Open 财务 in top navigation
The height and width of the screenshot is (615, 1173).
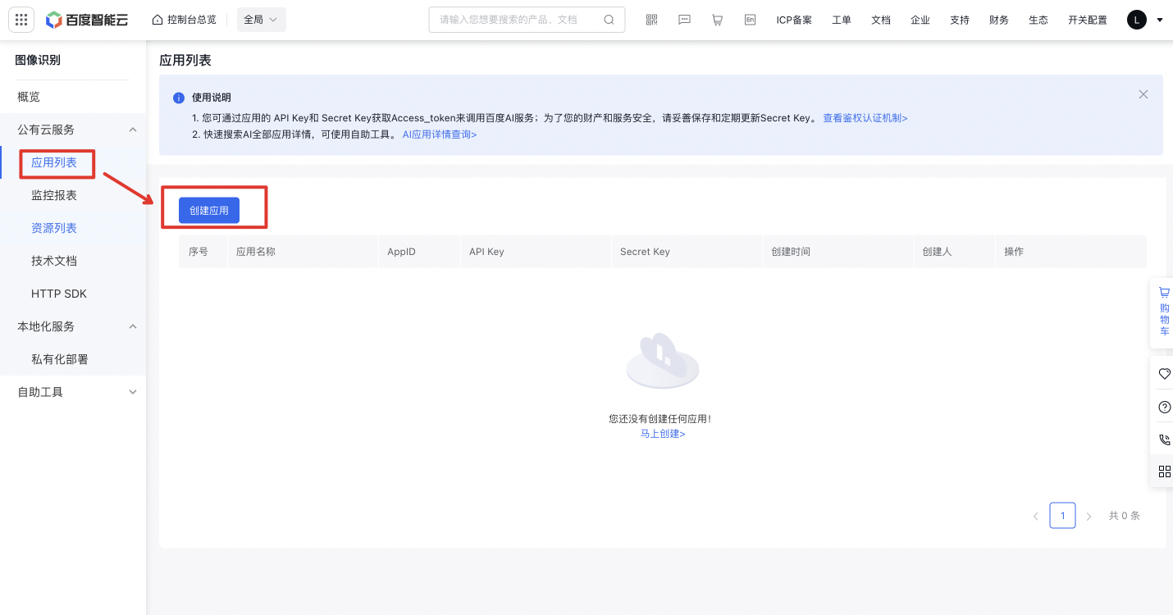(999, 20)
